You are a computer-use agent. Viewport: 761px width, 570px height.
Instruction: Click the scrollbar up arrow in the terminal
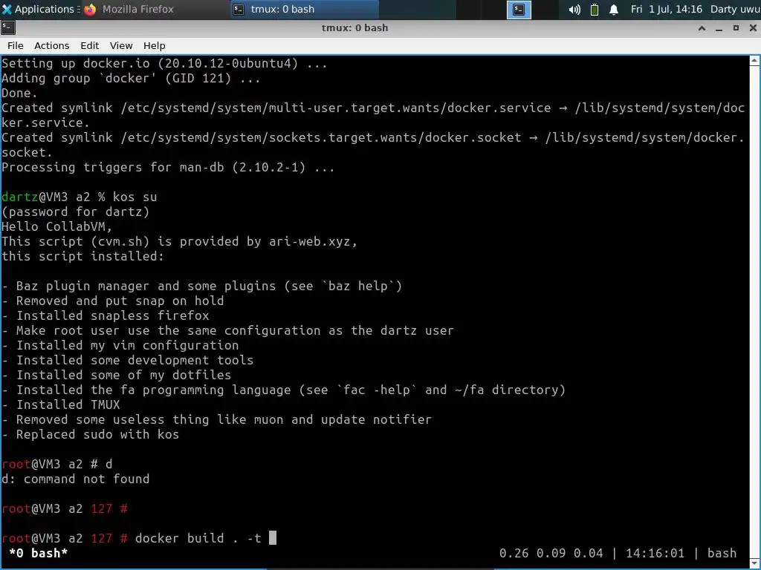click(x=754, y=61)
